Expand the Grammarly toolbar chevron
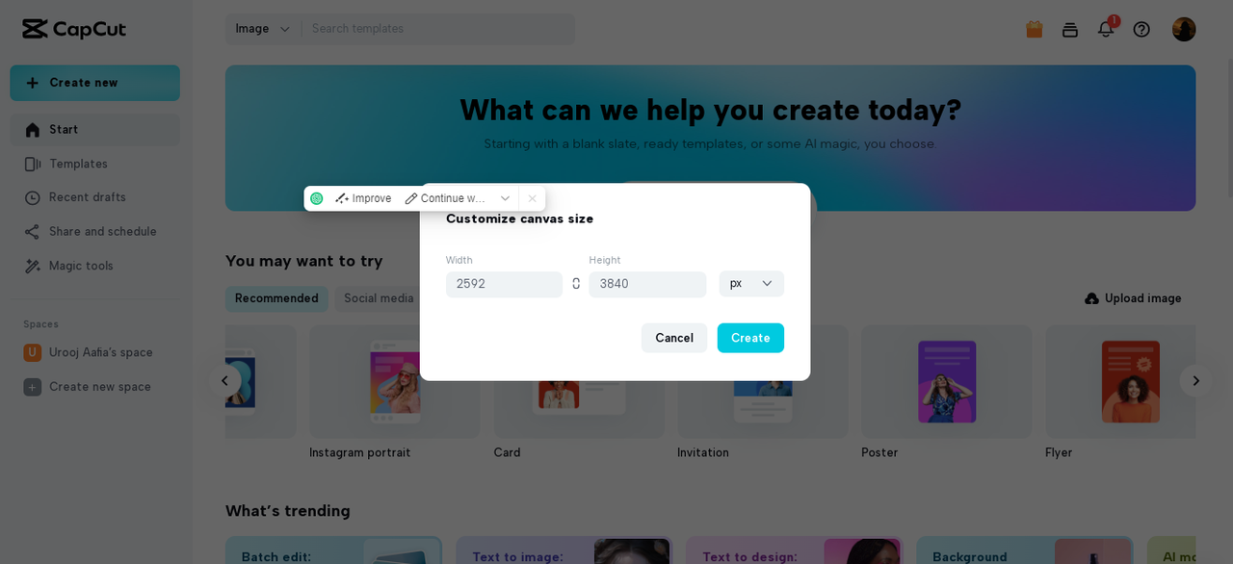Viewport: 1233px width, 564px height. 505,198
